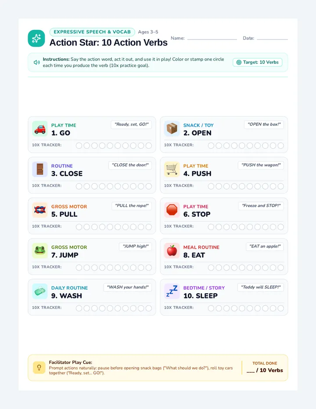Click the Total Done blank score field
316x409 pixels.
[x=251, y=370]
